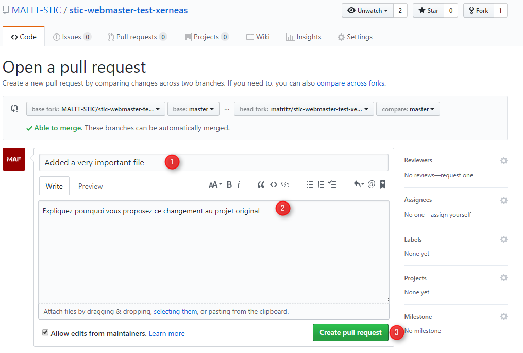This screenshot has width=523, height=353.
Task: Open the compare: master branch dropdown
Action: [x=408, y=109]
